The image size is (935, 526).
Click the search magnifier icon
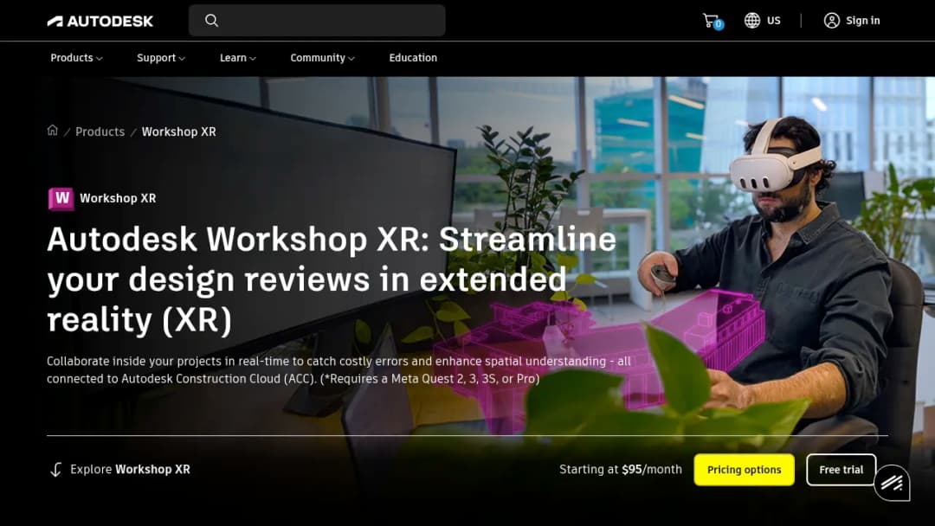click(212, 20)
